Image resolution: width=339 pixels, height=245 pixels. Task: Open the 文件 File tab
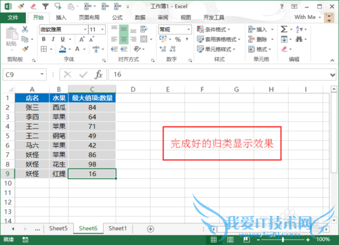13,18
